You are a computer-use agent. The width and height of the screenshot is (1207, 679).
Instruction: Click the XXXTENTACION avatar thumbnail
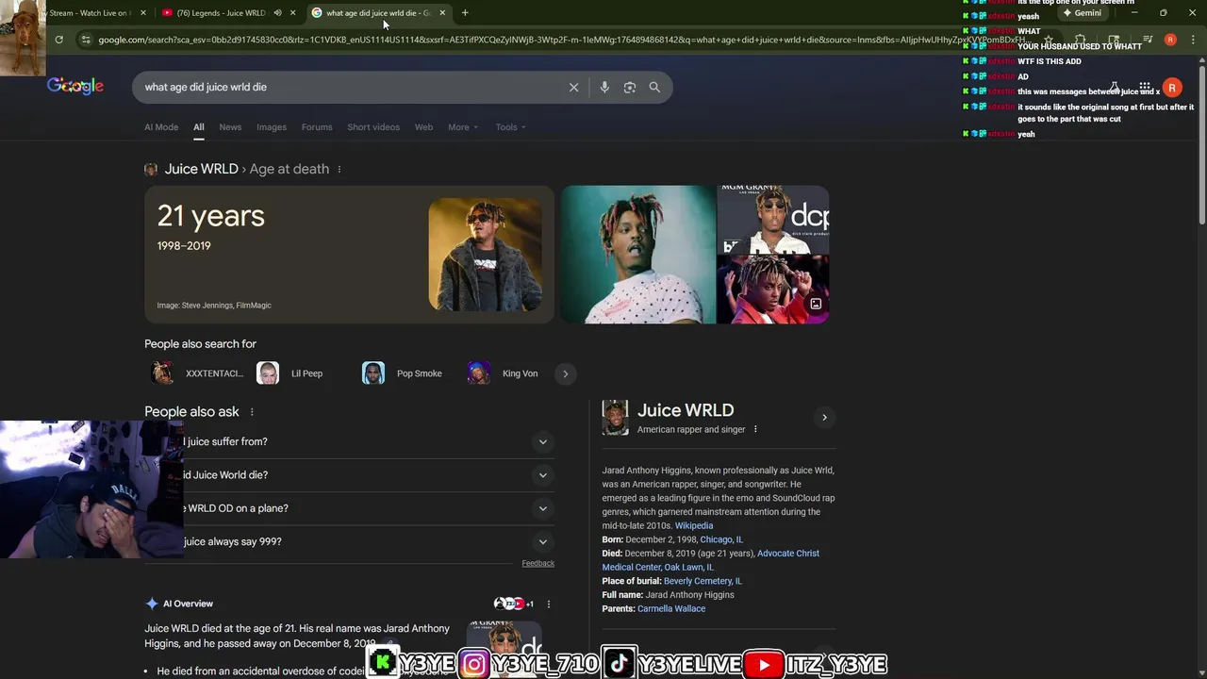tap(162, 373)
